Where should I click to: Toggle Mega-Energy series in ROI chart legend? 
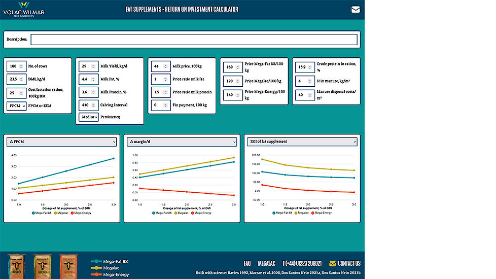pyautogui.click(x=321, y=213)
